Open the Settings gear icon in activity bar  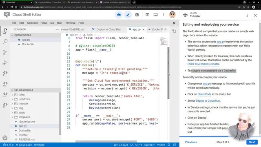point(5,138)
